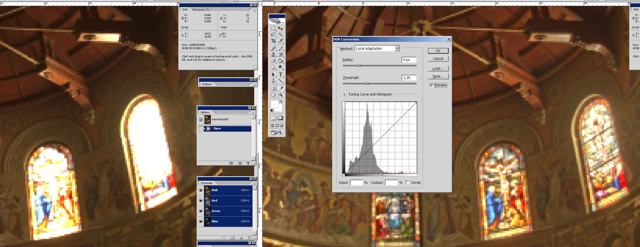Toggle the Preview checkbox in HDR Conversion
Viewport: 640px width, 247px height.
[431, 85]
